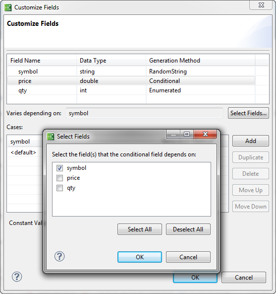Screen dimensions: 276x294
Task: Select the symbol row in fields table
Action: [131, 72]
